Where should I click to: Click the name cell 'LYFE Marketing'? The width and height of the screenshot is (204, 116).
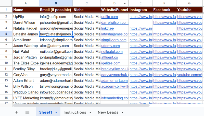(x=26, y=98)
